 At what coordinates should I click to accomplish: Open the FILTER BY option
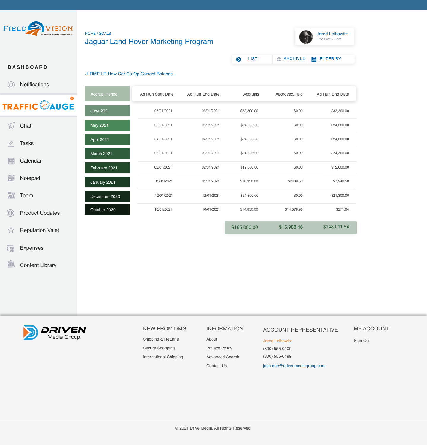pyautogui.click(x=330, y=59)
